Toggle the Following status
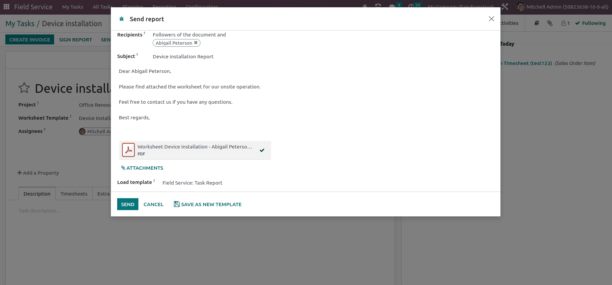This screenshot has height=285, width=612. click(x=590, y=23)
